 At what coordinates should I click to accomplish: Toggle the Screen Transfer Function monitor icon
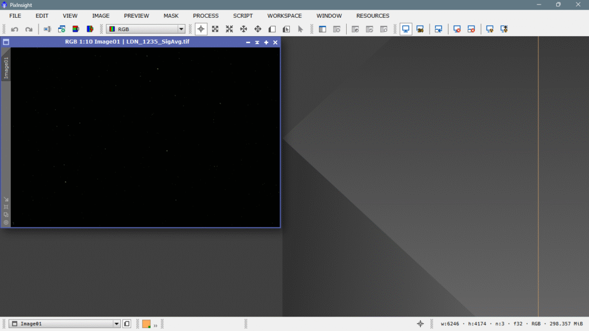click(406, 29)
